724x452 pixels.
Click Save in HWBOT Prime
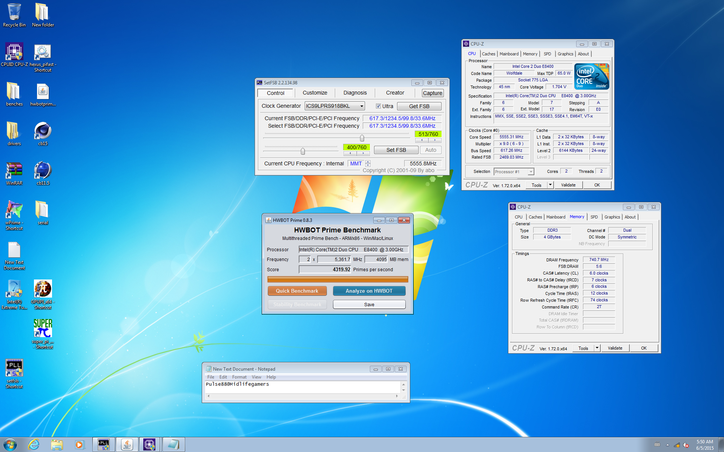(x=369, y=304)
